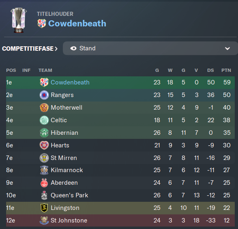Expand the dropdown chevron arrow
Screen dimensions: 238x229
[x=227, y=49]
